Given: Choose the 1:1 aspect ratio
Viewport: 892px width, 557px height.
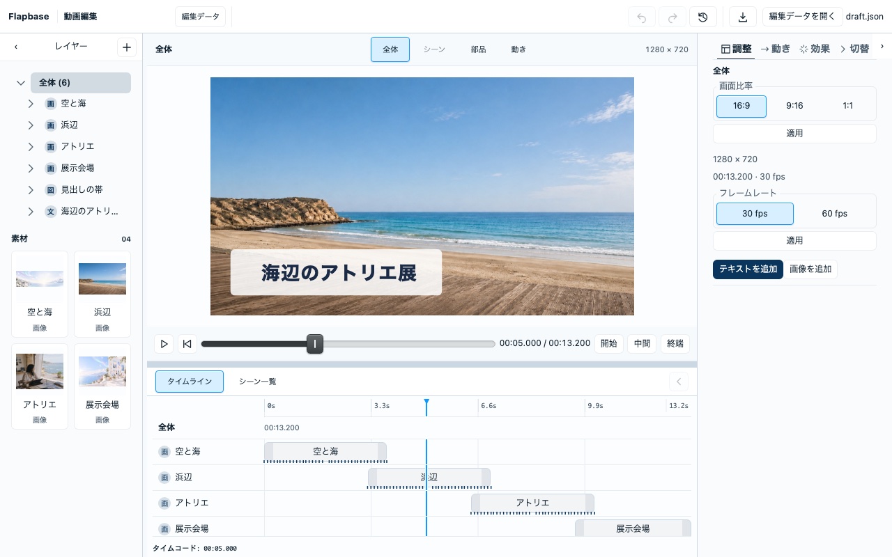Looking at the screenshot, I should coord(848,106).
